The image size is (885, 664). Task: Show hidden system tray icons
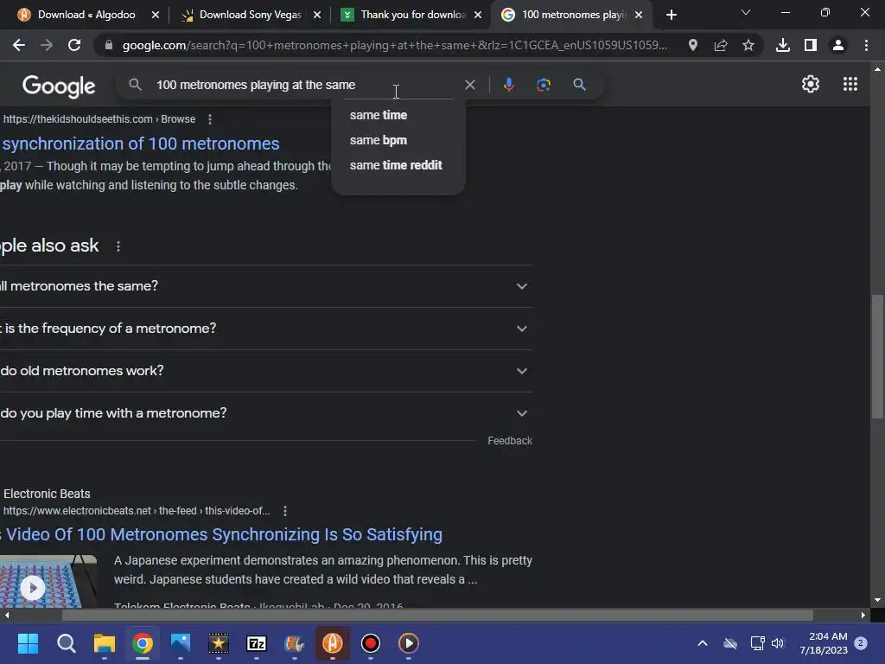pyautogui.click(x=703, y=643)
